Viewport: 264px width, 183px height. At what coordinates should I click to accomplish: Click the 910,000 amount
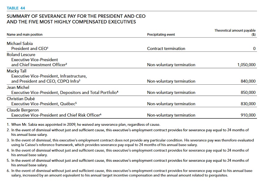[x=248, y=115]
